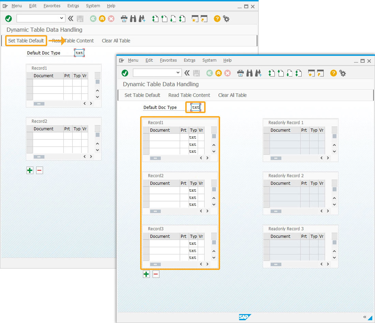This screenshot has width=375, height=323.
Task: Click Prt column header of Readonly Record 1
Action: (x=304, y=130)
